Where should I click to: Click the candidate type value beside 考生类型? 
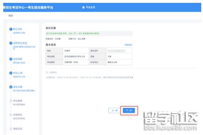pos(76,57)
